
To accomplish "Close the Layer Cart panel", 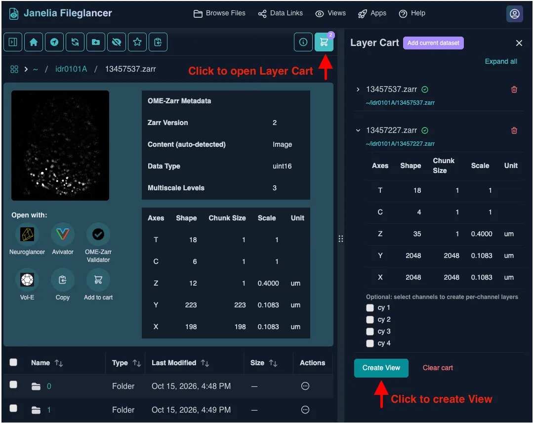I will [519, 43].
